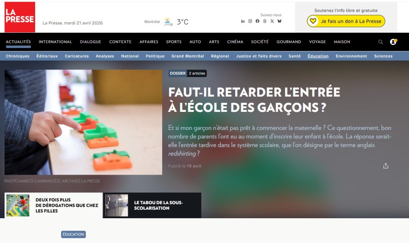Click the blue Éducation tag label
The width and height of the screenshot is (409, 243).
73,234
